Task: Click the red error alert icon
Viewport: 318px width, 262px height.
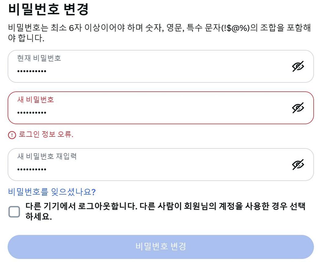Action: (x=12, y=135)
